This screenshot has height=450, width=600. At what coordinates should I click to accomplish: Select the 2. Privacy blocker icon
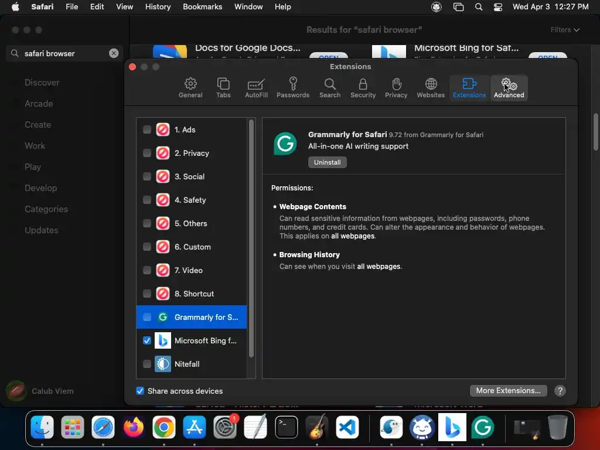pos(163,153)
